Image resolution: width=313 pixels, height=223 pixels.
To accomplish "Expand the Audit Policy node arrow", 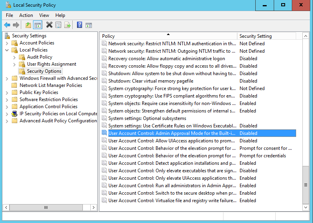I will [x=15, y=57].
